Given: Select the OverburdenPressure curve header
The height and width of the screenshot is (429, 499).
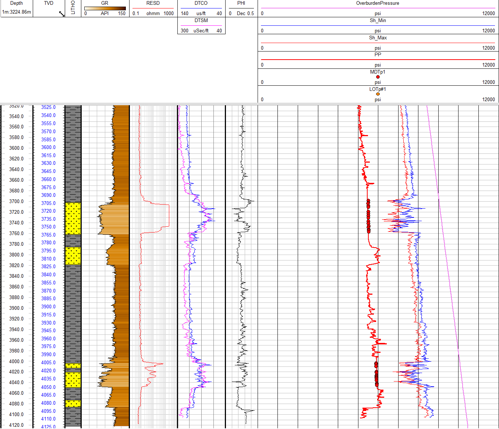Looking at the screenshot, I should click(378, 3).
